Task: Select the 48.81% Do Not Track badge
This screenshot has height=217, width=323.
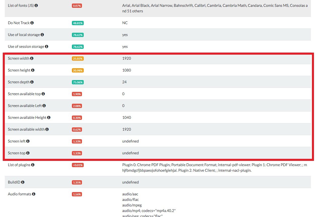Action: (78, 23)
